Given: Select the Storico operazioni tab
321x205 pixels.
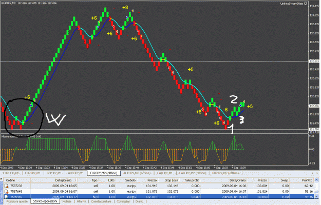Looking at the screenshot, I should coord(45,201).
